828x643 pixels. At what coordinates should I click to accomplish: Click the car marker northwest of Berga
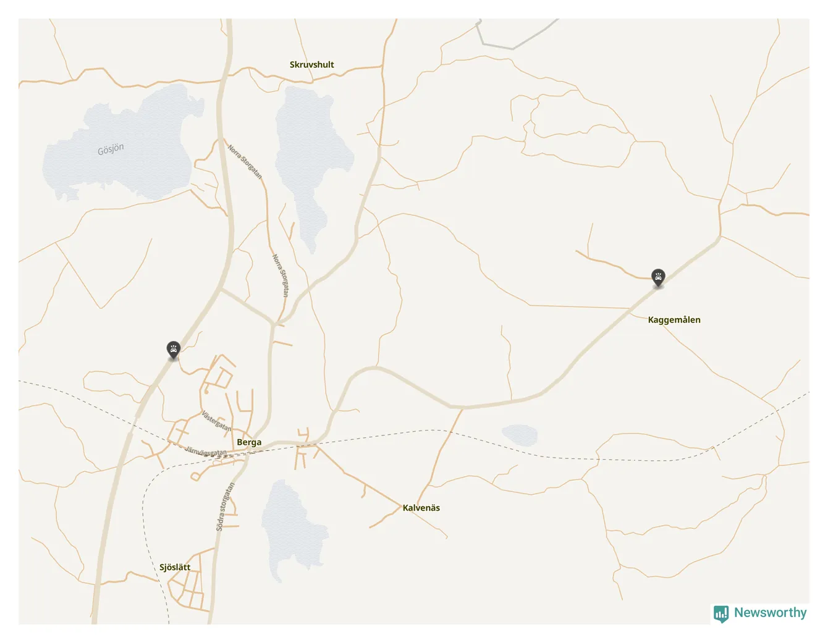pyautogui.click(x=174, y=350)
